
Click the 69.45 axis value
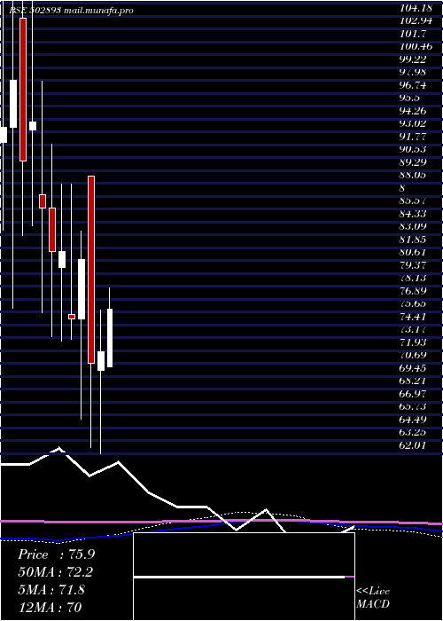pos(413,370)
